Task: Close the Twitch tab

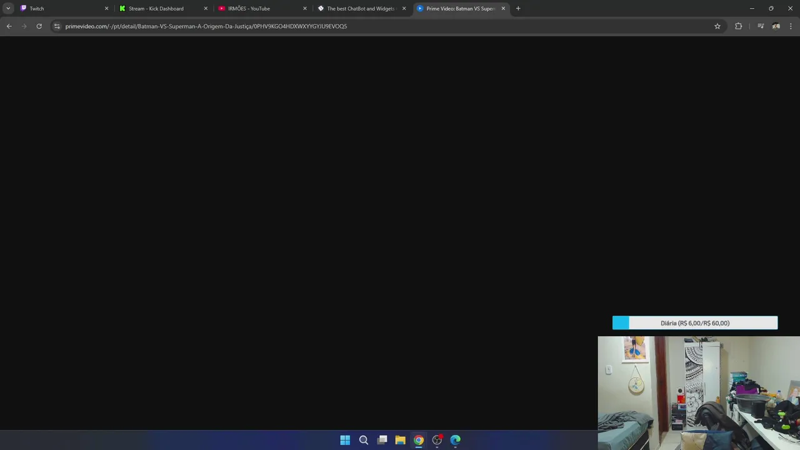Action: (106, 9)
